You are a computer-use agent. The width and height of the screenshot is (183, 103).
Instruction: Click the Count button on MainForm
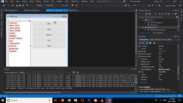[x=49, y=29]
